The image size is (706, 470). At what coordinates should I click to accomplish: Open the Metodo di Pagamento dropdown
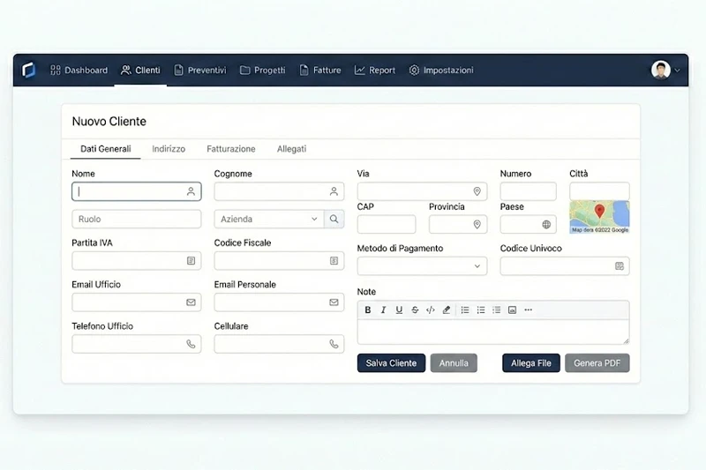pos(422,266)
